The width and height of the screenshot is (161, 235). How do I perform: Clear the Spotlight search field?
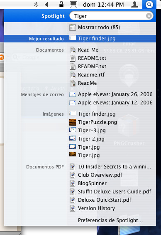149,16
